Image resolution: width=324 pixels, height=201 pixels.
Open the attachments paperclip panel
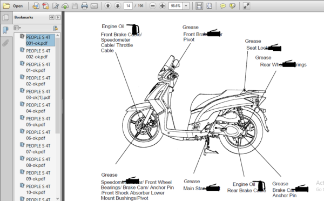coord(5,43)
